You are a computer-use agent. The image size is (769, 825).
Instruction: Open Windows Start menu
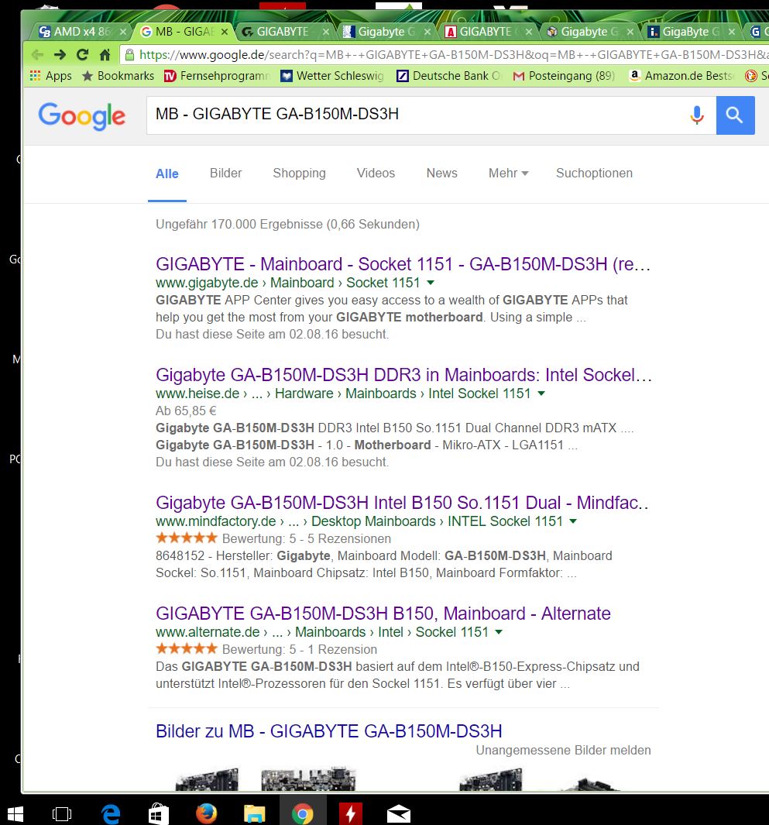pyautogui.click(x=15, y=814)
